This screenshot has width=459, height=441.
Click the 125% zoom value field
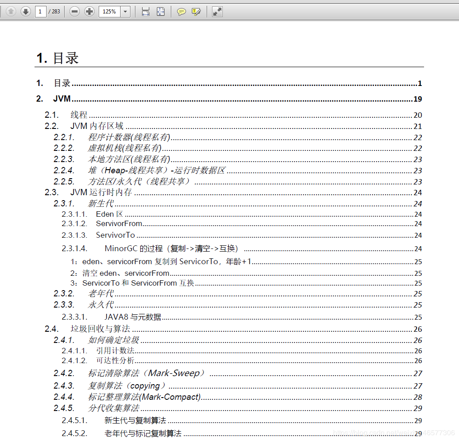pyautogui.click(x=109, y=12)
